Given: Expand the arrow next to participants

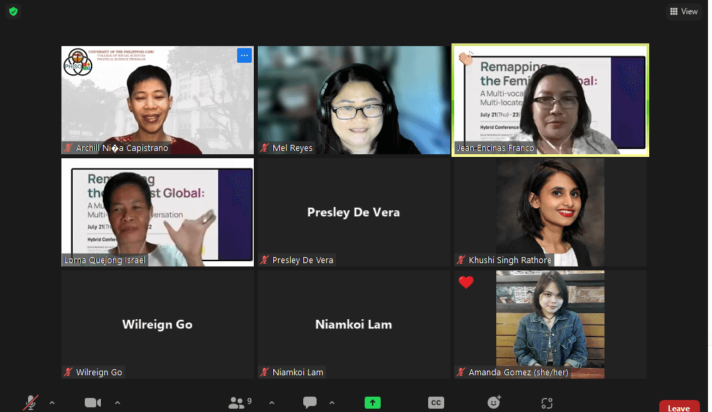Looking at the screenshot, I should [272, 402].
